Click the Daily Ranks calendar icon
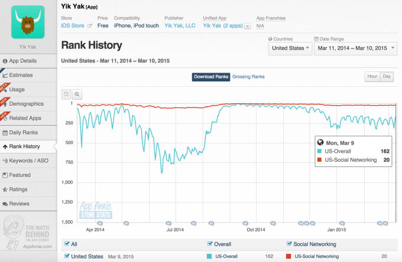Viewport: 402px width, 262px height. 5,133
